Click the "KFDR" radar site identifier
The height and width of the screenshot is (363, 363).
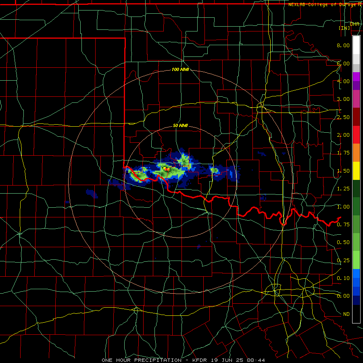[200, 360]
